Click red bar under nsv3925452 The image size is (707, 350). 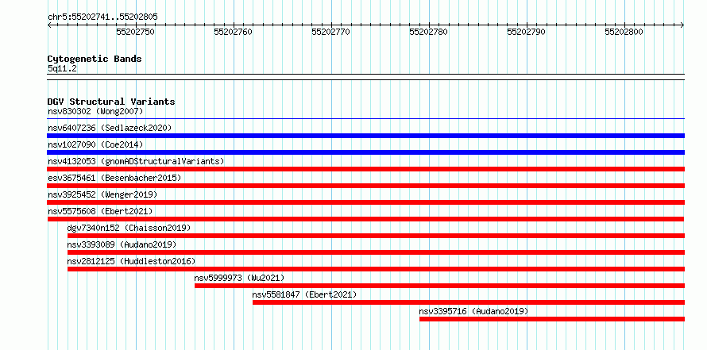tap(365, 202)
